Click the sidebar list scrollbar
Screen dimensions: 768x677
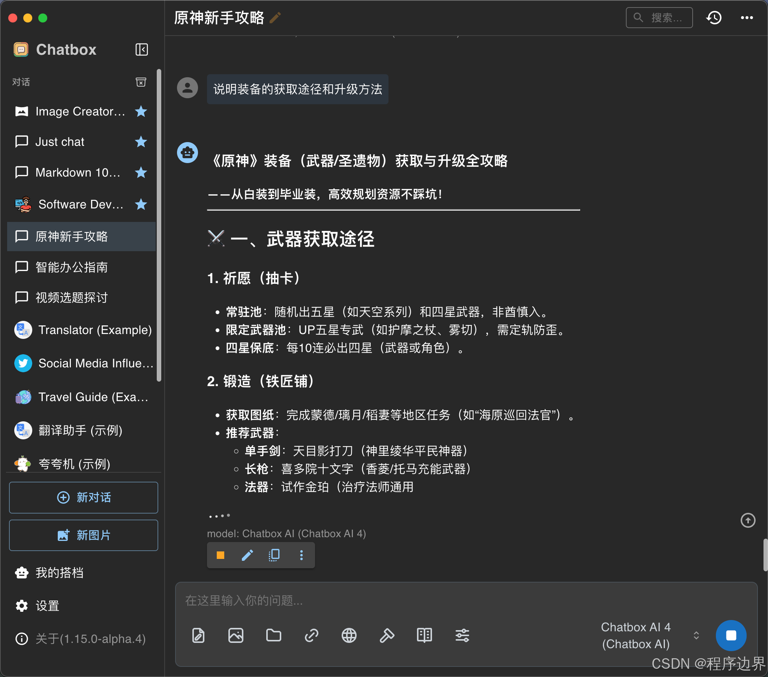[x=159, y=225]
